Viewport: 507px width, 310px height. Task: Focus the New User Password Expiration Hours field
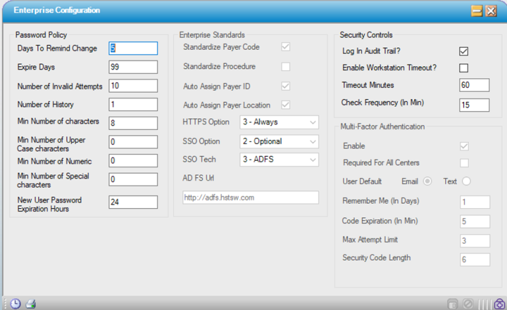pyautogui.click(x=134, y=202)
